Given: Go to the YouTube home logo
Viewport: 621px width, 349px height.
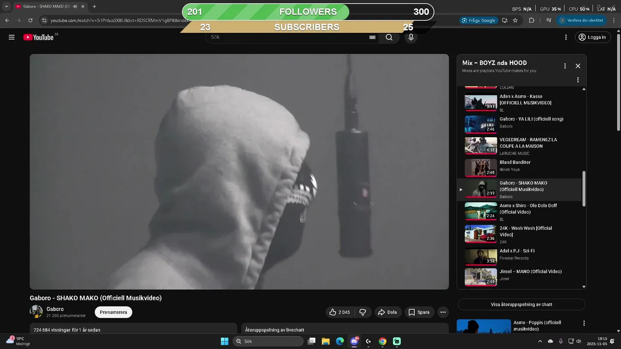Looking at the screenshot, I should pos(39,37).
